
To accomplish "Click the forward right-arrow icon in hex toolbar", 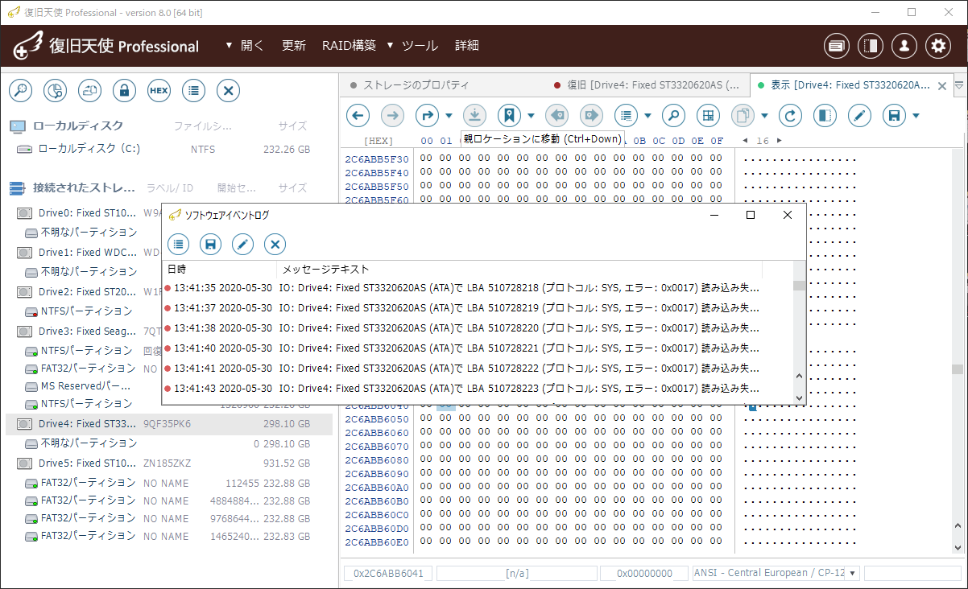I will point(392,116).
